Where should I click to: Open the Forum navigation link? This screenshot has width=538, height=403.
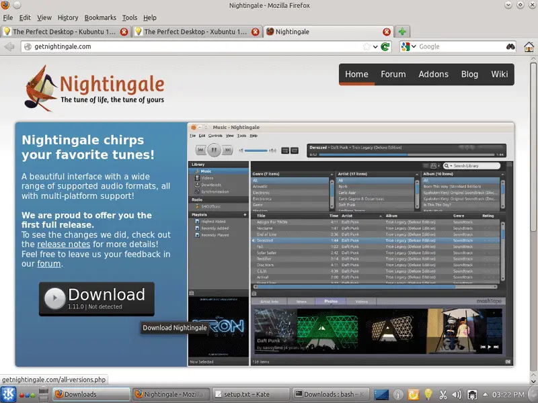click(x=393, y=75)
